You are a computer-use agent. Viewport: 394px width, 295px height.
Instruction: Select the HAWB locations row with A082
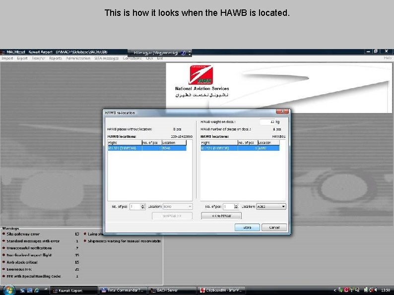click(x=240, y=148)
